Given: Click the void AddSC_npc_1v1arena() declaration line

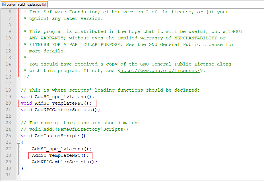Looking at the screenshot, I should (57, 97).
